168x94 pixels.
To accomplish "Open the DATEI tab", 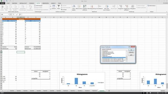I will (x=3, y=3).
